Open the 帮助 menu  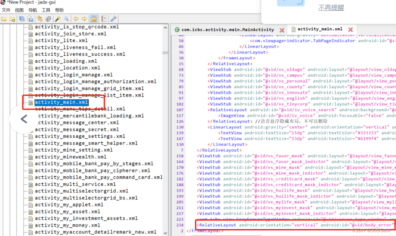tap(59, 10)
